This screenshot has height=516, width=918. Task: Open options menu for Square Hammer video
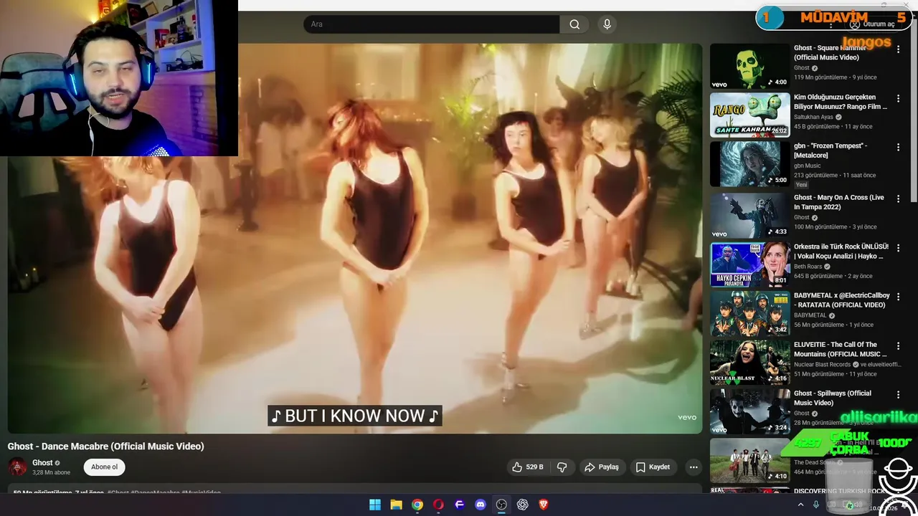coord(898,49)
